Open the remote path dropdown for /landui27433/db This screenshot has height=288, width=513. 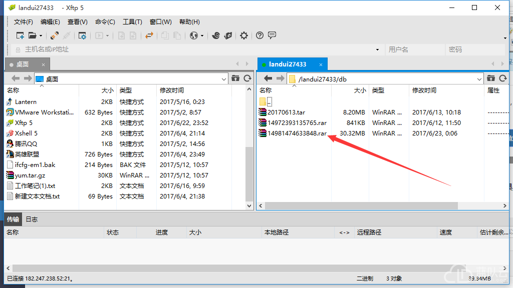[x=479, y=78]
